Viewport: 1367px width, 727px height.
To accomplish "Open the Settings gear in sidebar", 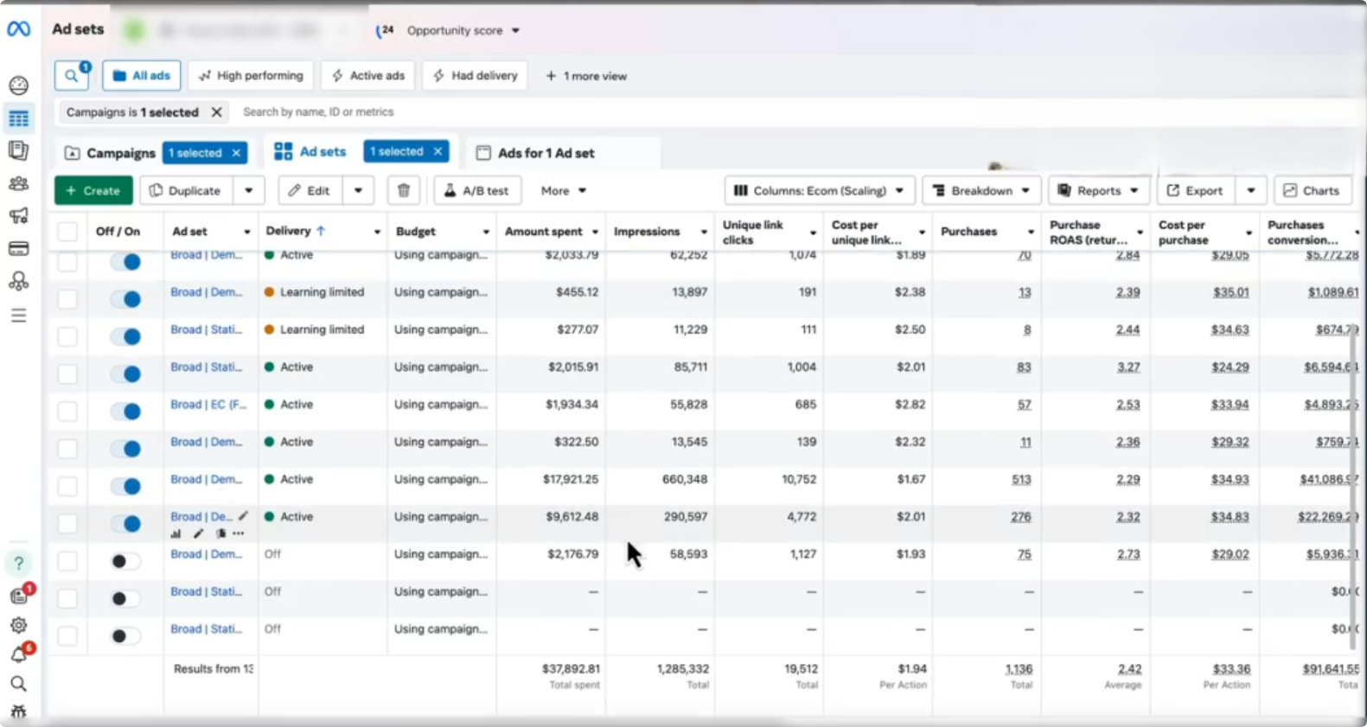I will point(18,625).
